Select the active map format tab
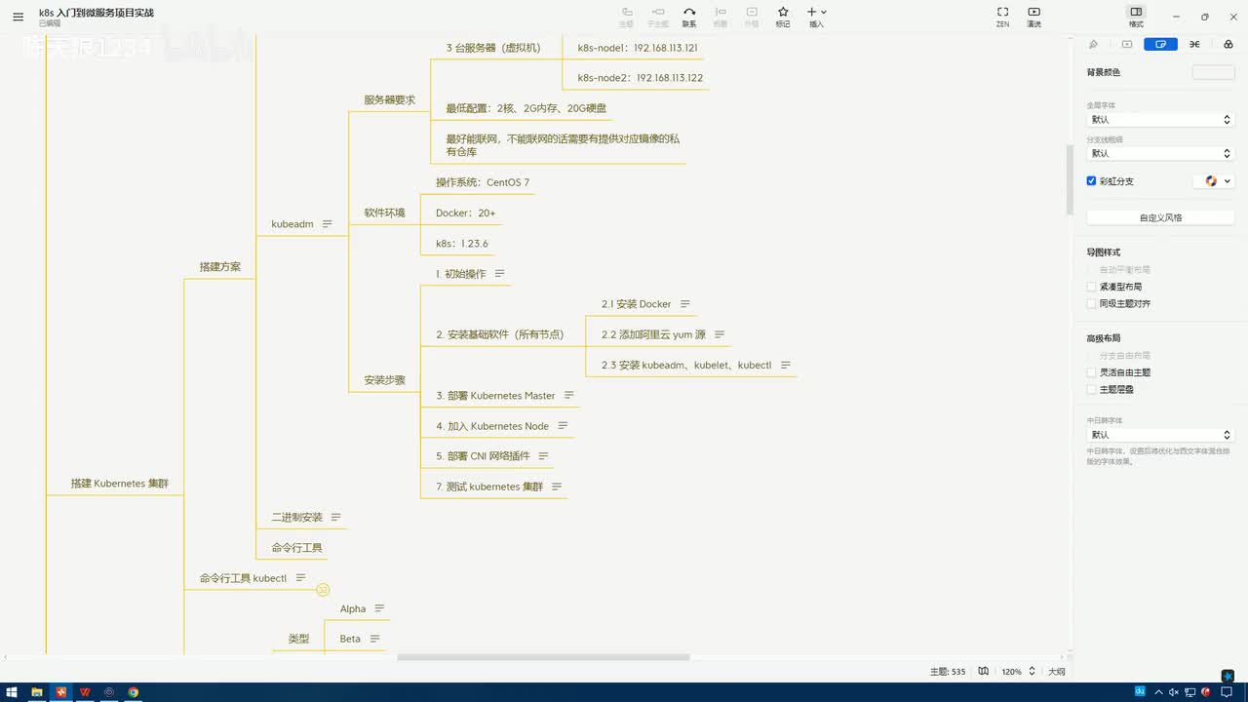The image size is (1248, 702). 1160,44
